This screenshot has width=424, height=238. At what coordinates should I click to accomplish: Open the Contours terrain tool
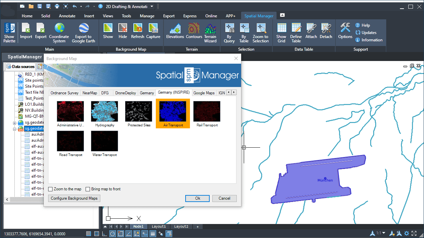[194, 31]
